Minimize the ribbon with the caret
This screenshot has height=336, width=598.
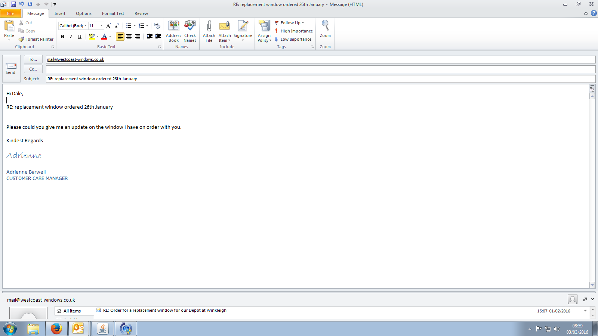586,13
